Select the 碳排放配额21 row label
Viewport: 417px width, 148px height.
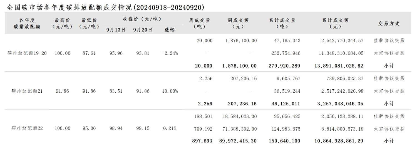click(x=27, y=91)
